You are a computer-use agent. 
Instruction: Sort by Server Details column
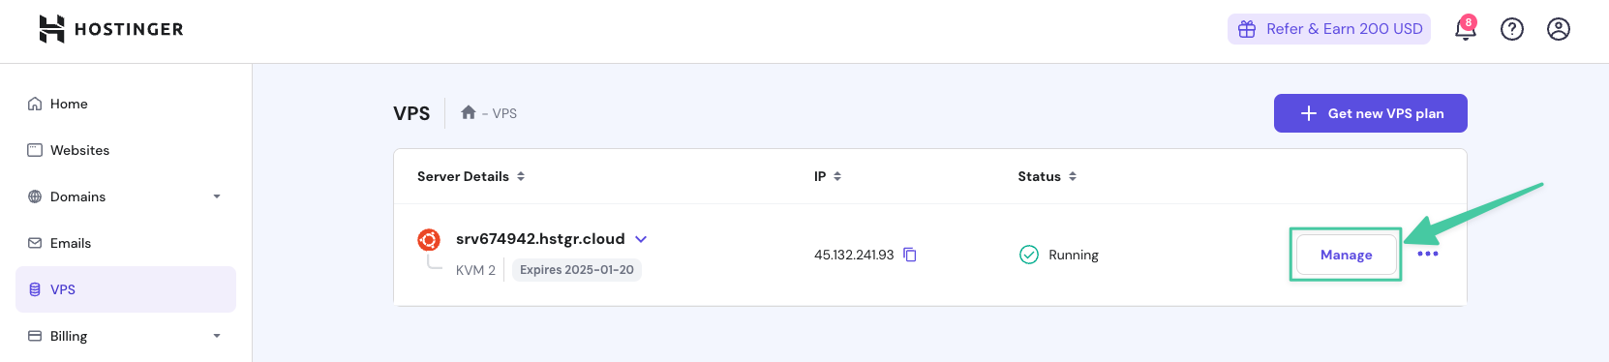pyautogui.click(x=471, y=176)
